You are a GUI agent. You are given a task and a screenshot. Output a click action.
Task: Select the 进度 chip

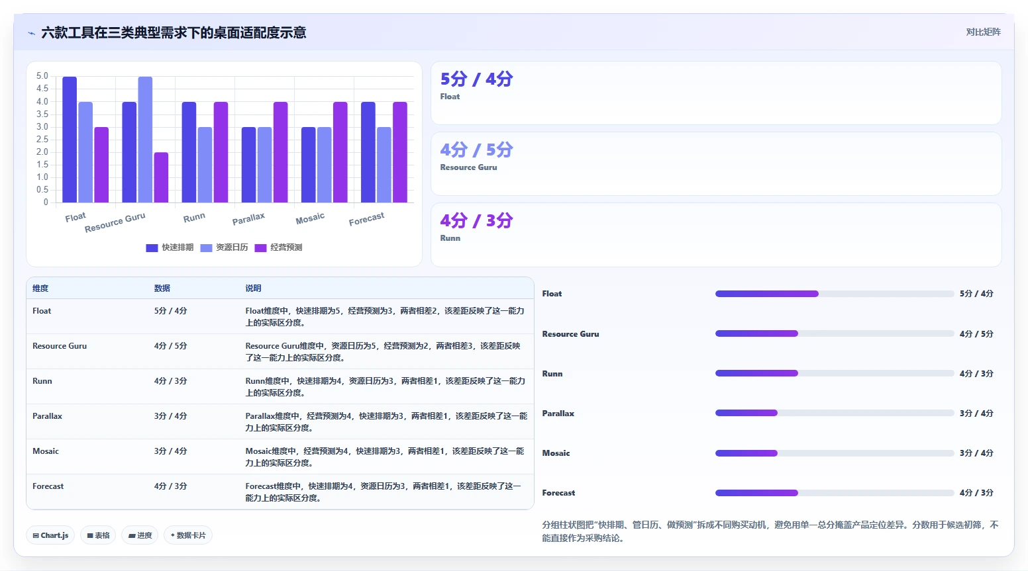coord(140,535)
